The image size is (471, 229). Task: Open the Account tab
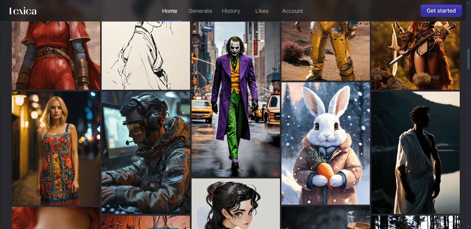(292, 11)
